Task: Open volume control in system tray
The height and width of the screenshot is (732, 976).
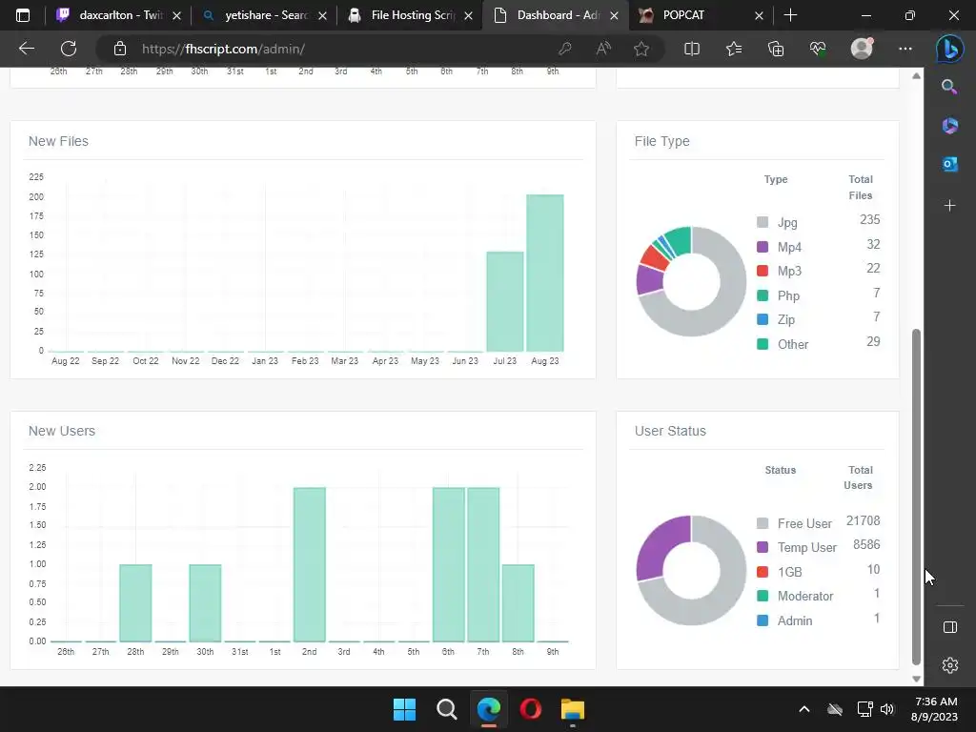Action: pyautogui.click(x=887, y=709)
